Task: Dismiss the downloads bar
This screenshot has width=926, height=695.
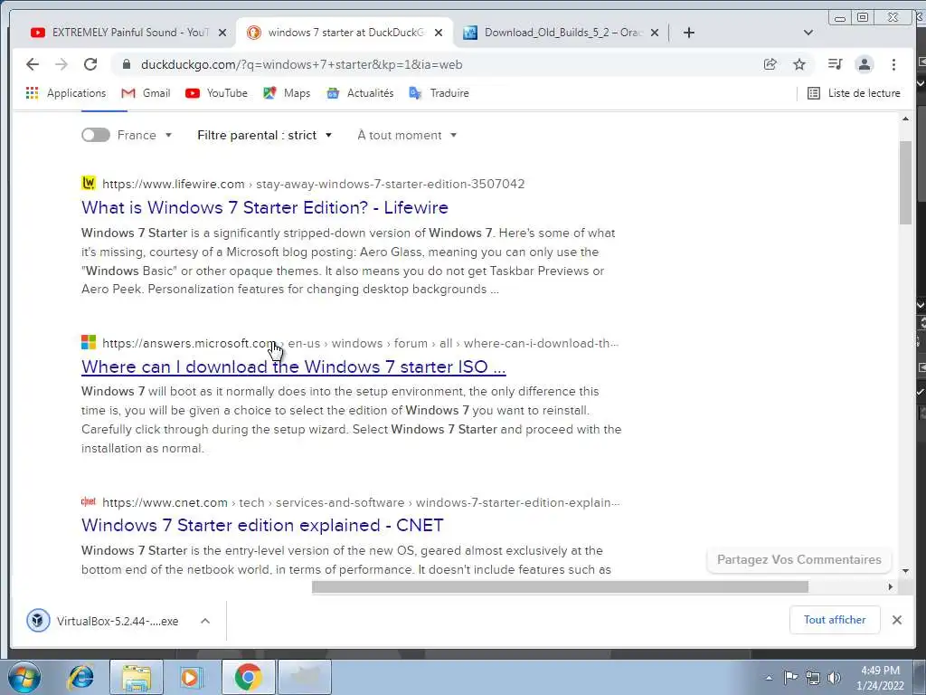Action: 896,620
